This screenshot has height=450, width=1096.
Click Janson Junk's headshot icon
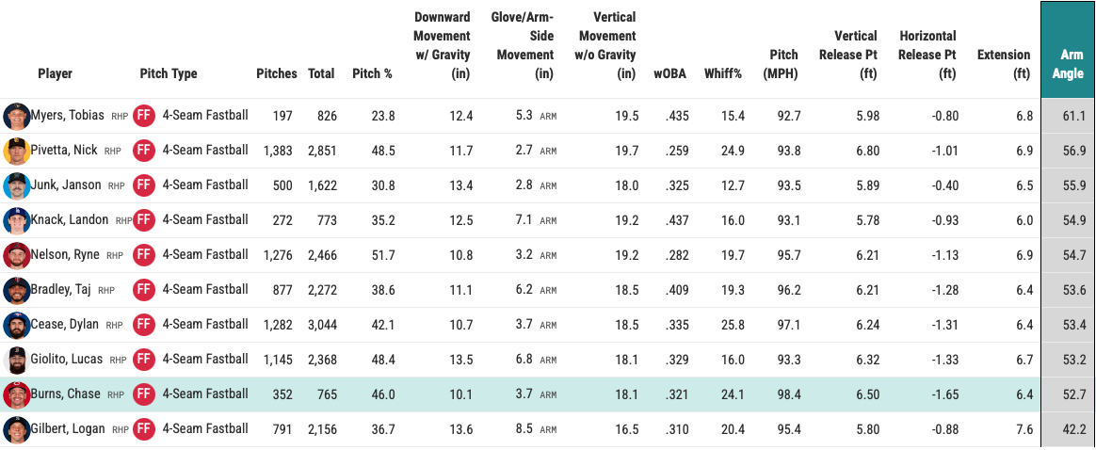coord(15,185)
